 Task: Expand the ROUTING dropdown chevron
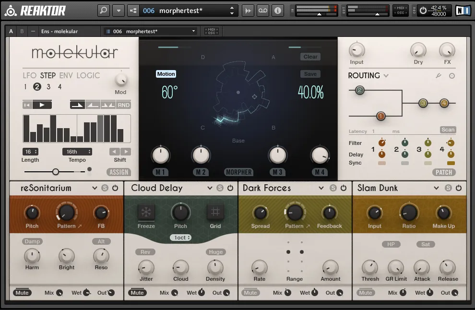coord(386,75)
